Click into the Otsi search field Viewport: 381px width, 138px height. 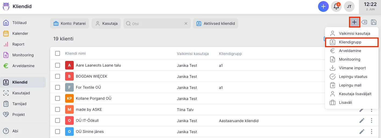(156, 23)
